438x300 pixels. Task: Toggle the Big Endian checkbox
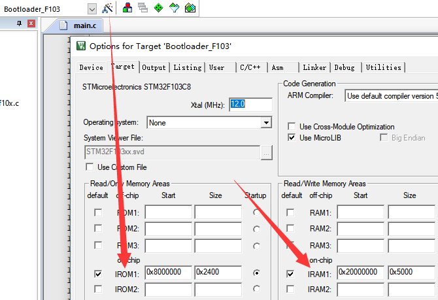click(384, 138)
